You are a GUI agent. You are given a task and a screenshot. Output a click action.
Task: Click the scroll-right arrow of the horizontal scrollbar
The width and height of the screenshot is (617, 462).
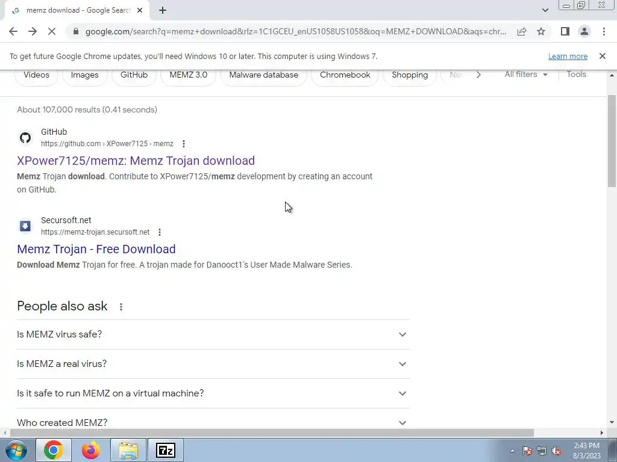coord(602,433)
